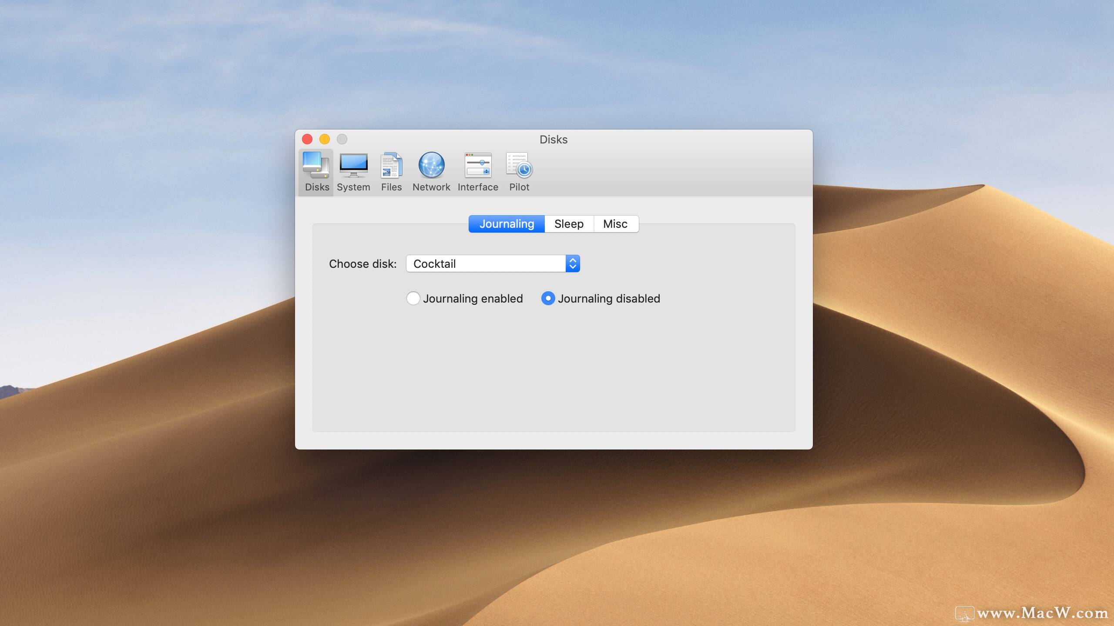Screen dimensions: 1114x626
Task: Select the Network globe icon
Action: click(x=431, y=172)
